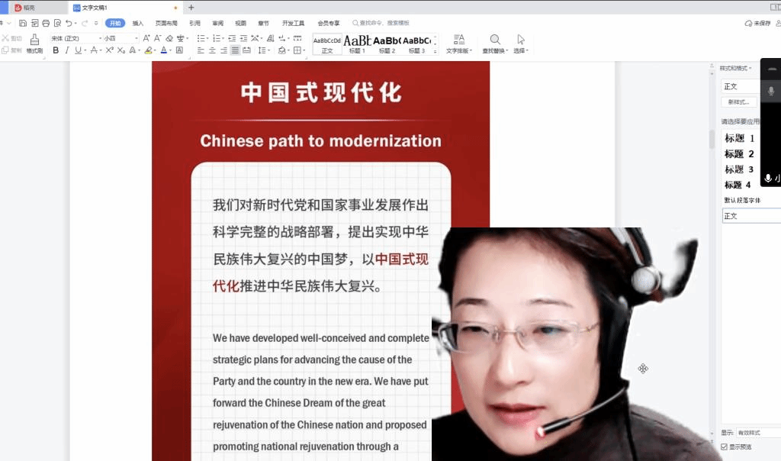The width and height of the screenshot is (781, 461).
Task: Click the Print icon in quick access bar
Action: coord(46,23)
